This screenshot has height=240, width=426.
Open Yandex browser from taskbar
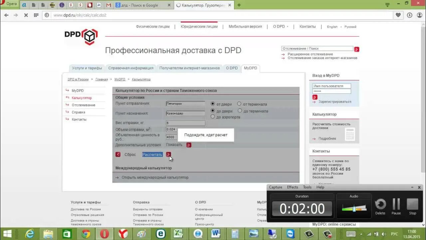click(x=123, y=233)
